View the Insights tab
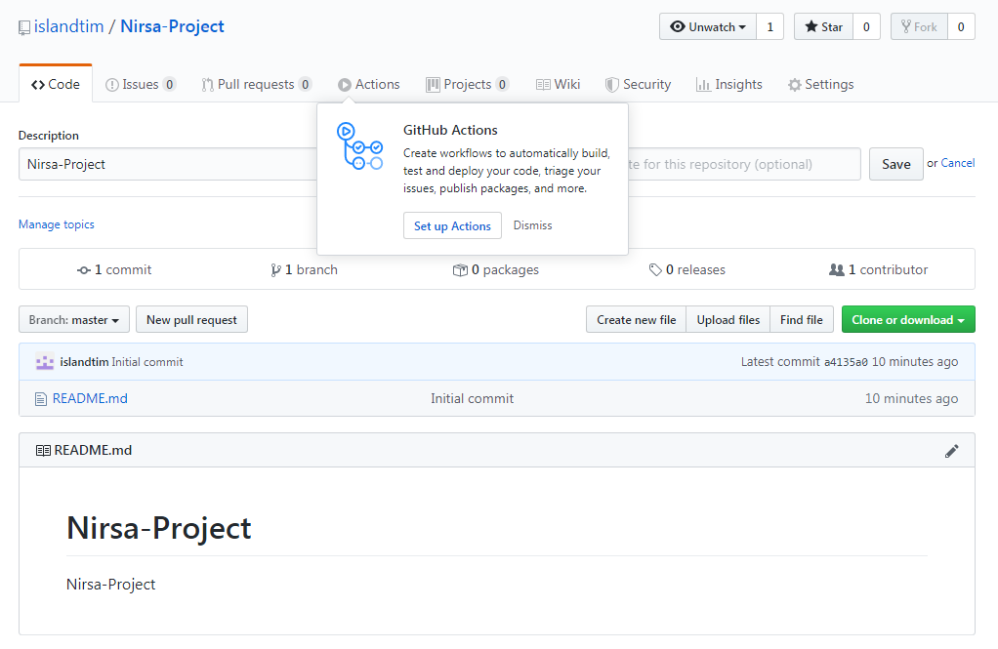 [x=728, y=84]
